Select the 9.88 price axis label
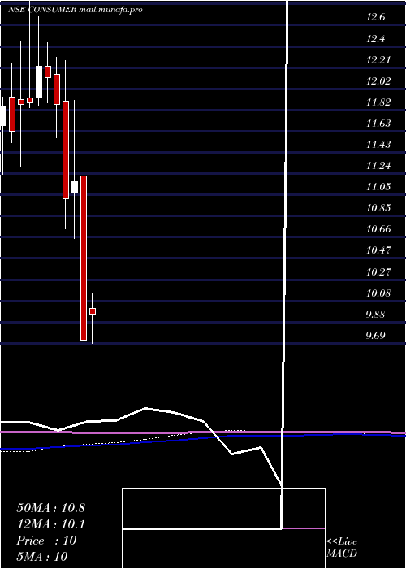406x569 pixels. 375,314
